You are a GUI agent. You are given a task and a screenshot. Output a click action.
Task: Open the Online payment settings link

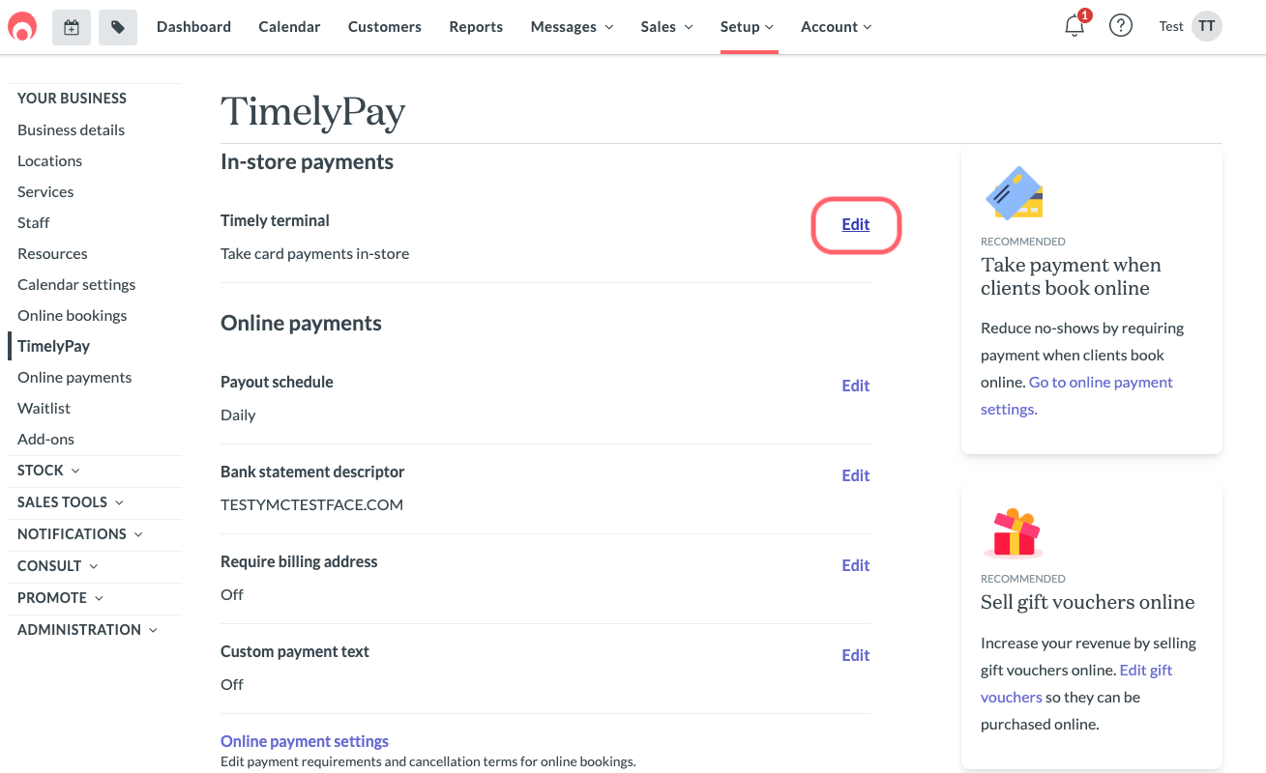pyautogui.click(x=305, y=741)
